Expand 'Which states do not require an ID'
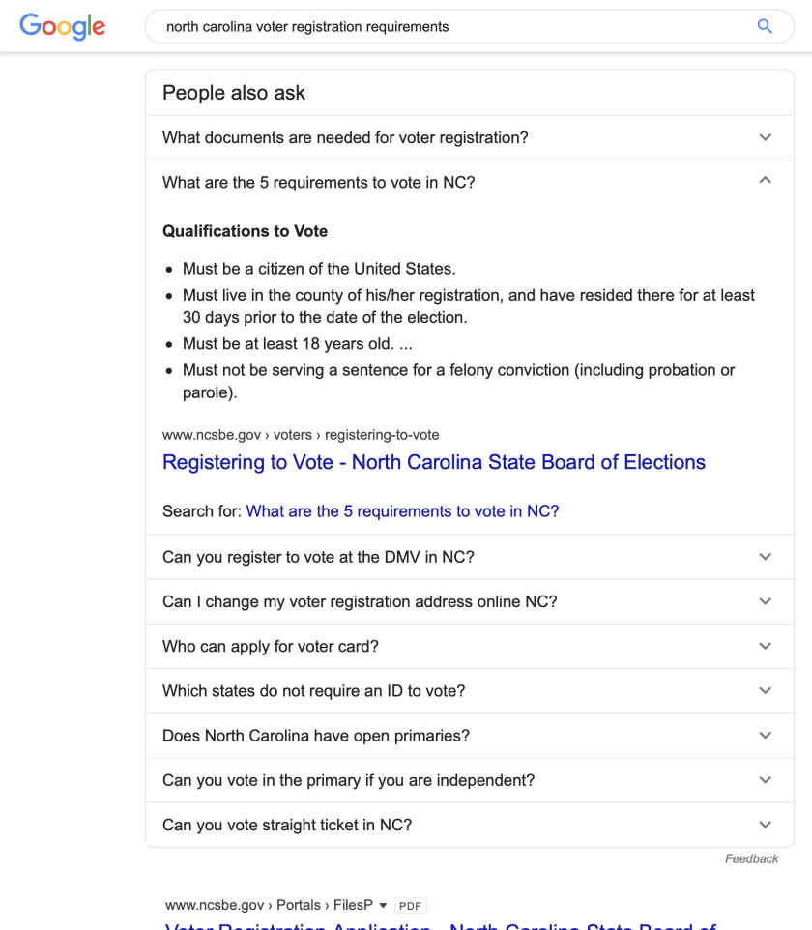The image size is (812, 930). [313, 690]
